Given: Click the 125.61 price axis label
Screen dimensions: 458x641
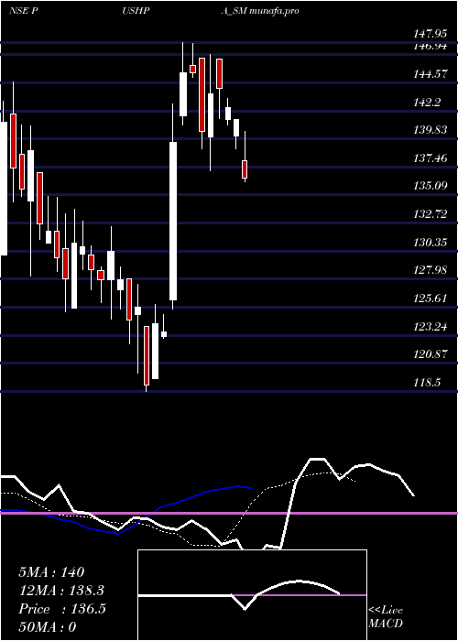Looking at the screenshot, I should 430,299.
